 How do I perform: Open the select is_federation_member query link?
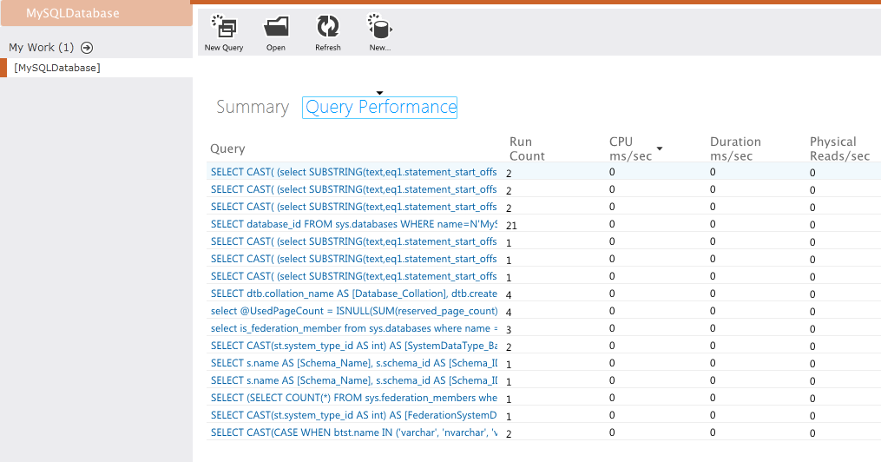[353, 328]
